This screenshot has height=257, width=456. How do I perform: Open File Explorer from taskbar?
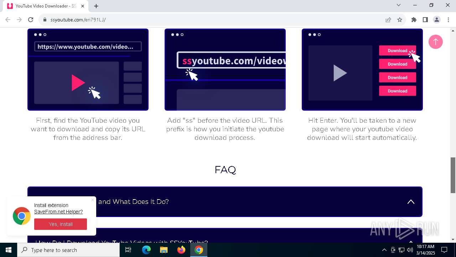click(164, 250)
